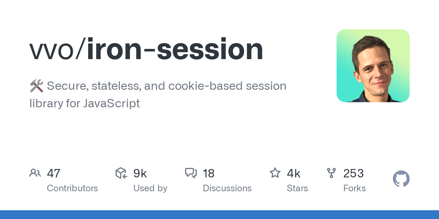Click the Discussions speech bubbles icon
The width and height of the screenshot is (439, 219).
click(x=191, y=173)
